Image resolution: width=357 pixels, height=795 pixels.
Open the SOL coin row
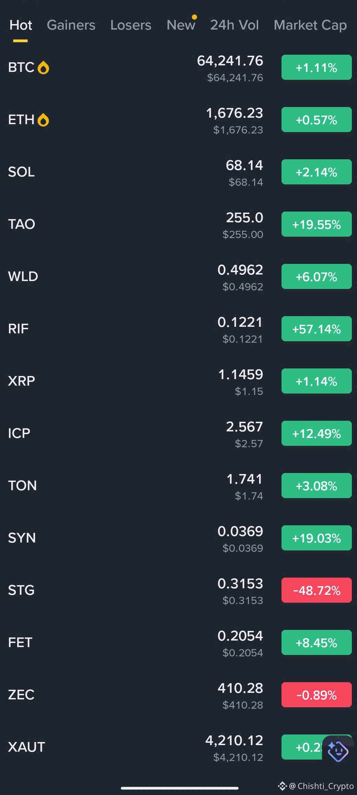(178, 172)
